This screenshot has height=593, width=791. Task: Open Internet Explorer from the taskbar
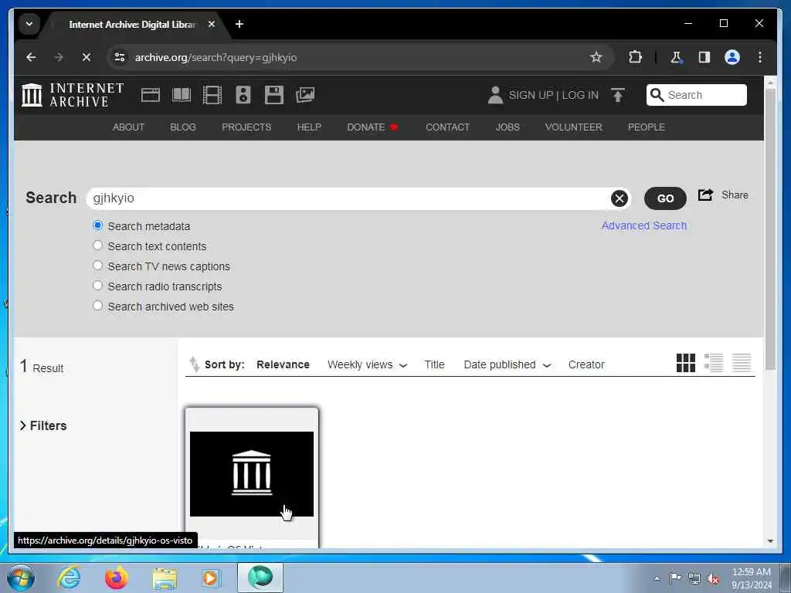pos(69,578)
